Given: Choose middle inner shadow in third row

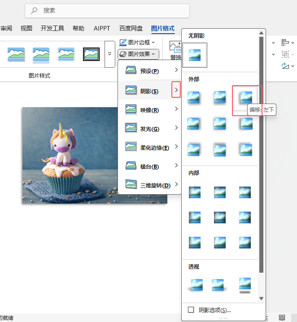Looking at the screenshot, I should [220, 243].
